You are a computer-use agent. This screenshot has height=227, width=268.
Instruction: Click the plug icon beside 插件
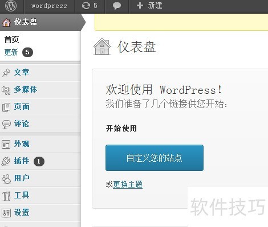pyautogui.click(x=6, y=161)
